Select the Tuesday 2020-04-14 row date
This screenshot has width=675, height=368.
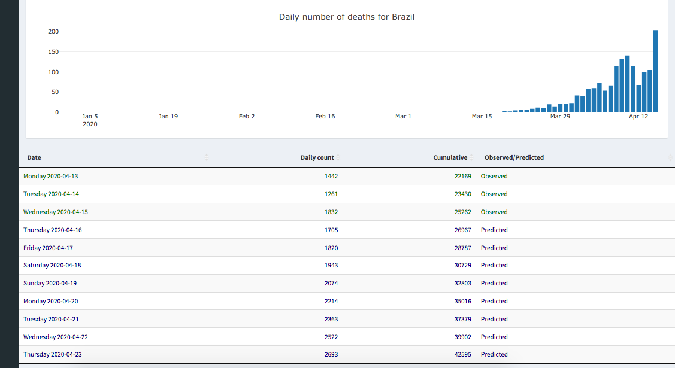point(51,194)
